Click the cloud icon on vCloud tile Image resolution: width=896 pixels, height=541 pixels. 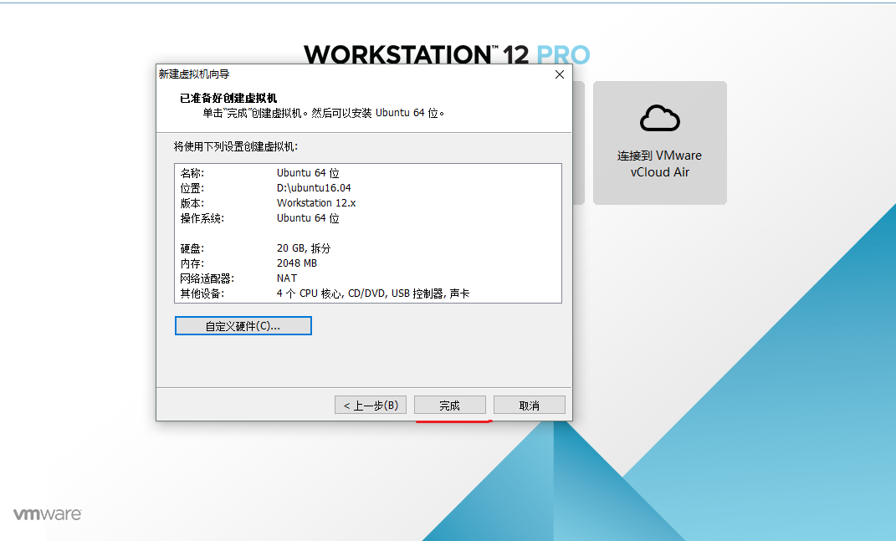click(x=659, y=118)
